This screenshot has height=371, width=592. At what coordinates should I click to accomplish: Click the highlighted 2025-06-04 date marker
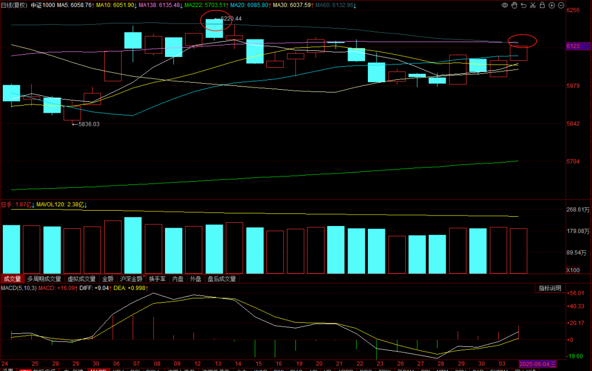tap(537, 364)
